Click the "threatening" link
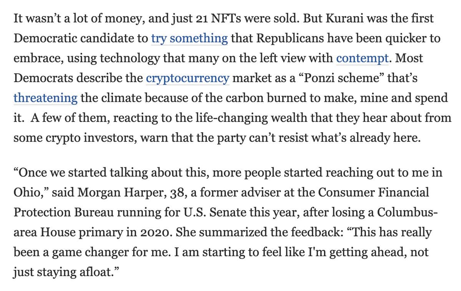The width and height of the screenshot is (461, 291). pyautogui.click(x=46, y=98)
